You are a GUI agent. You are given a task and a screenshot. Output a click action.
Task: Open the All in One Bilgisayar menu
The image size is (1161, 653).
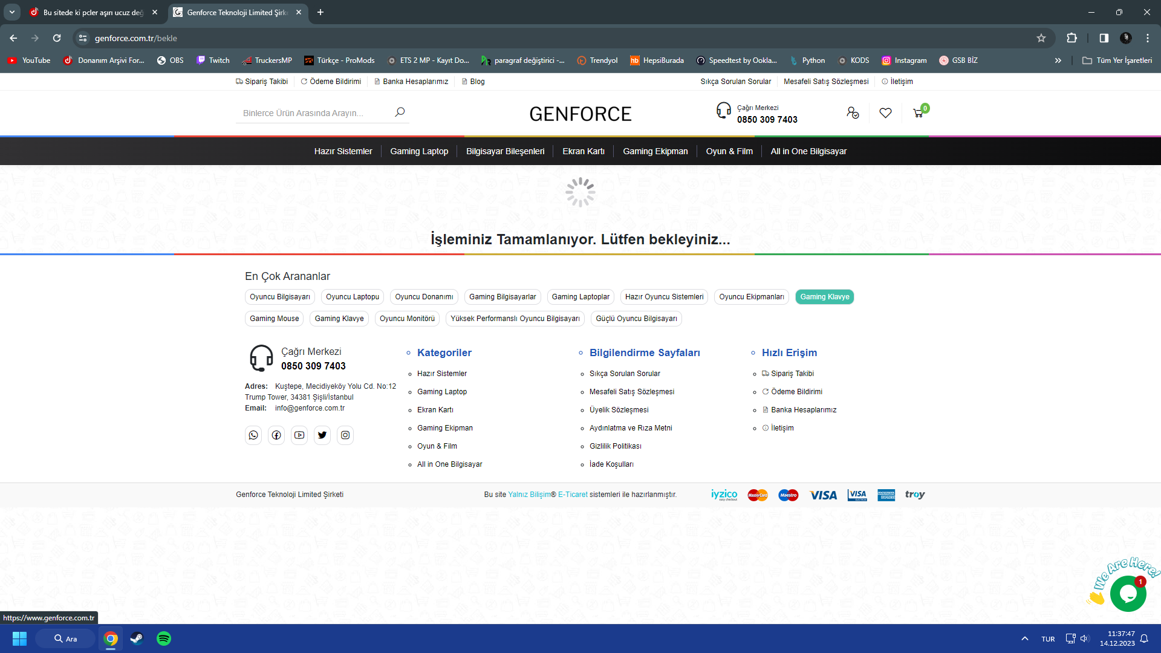click(x=808, y=151)
